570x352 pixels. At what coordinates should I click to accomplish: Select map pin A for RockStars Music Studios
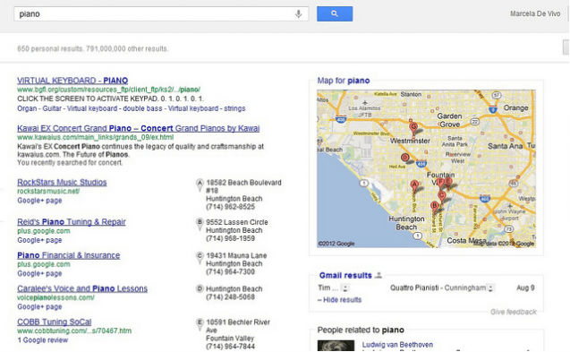click(200, 185)
